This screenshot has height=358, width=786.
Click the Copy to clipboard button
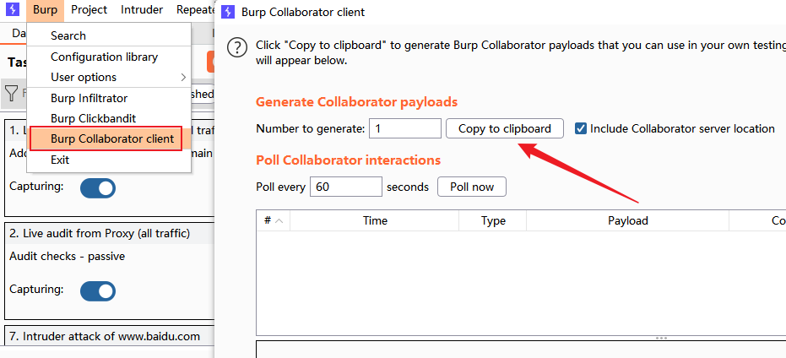(504, 128)
